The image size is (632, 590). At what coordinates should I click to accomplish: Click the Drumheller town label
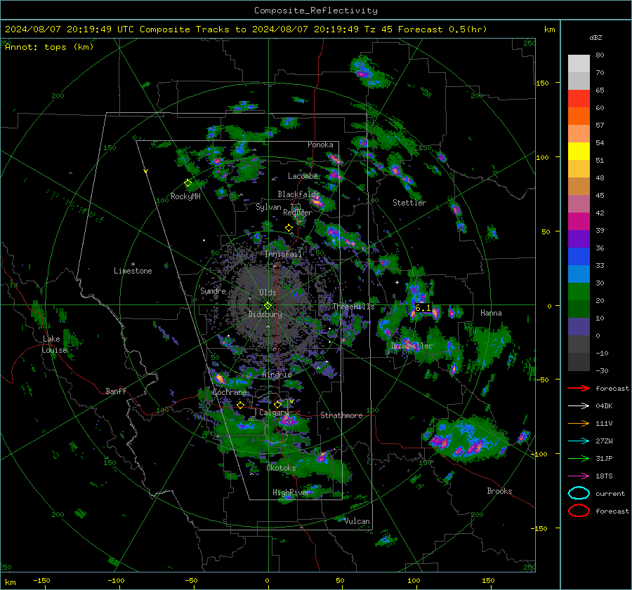[x=412, y=346]
